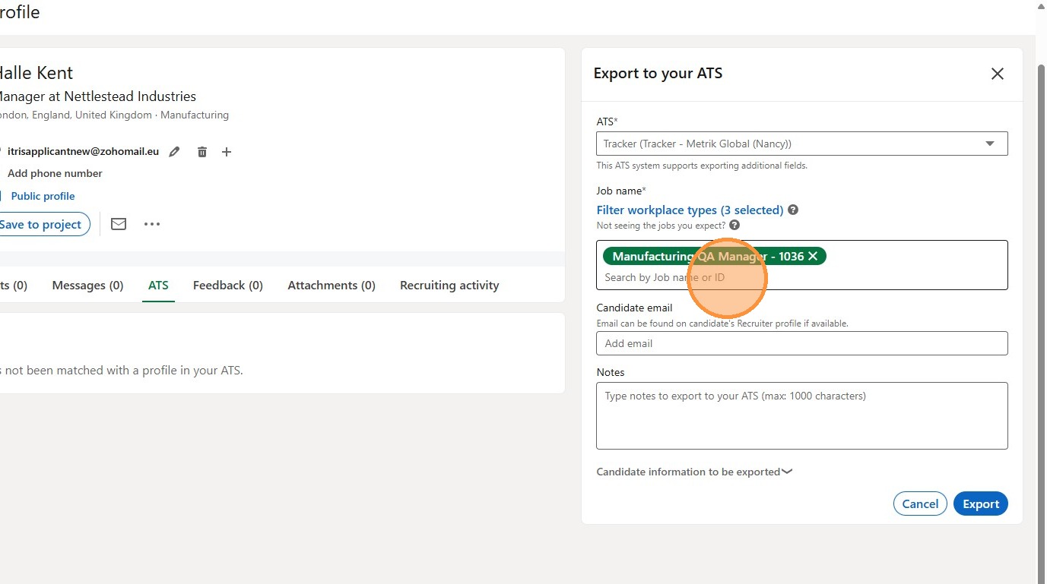1047x584 pixels.
Task: Open the more actions ellipsis menu
Action: click(x=152, y=224)
